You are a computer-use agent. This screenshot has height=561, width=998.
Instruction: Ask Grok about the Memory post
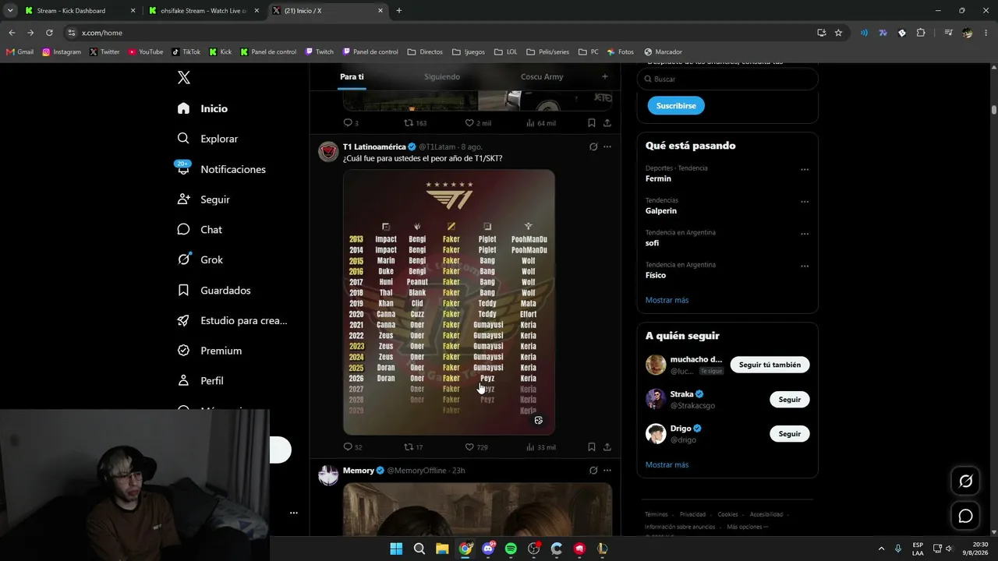click(593, 471)
